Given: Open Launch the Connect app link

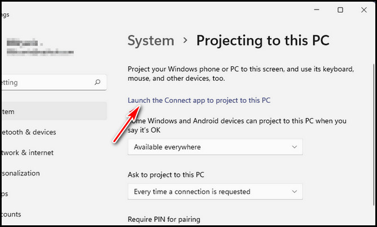Looking at the screenshot, I should [x=199, y=100].
